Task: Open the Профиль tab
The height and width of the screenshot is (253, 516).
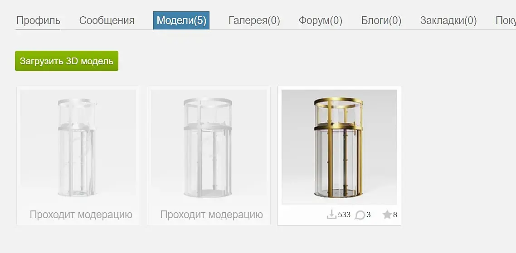Action: 38,21
